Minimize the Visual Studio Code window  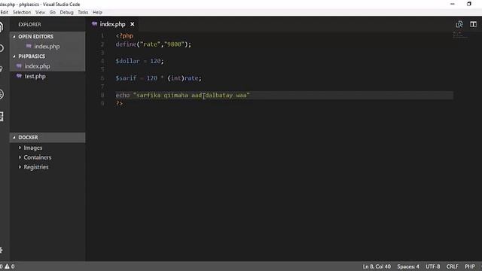[x=453, y=4]
